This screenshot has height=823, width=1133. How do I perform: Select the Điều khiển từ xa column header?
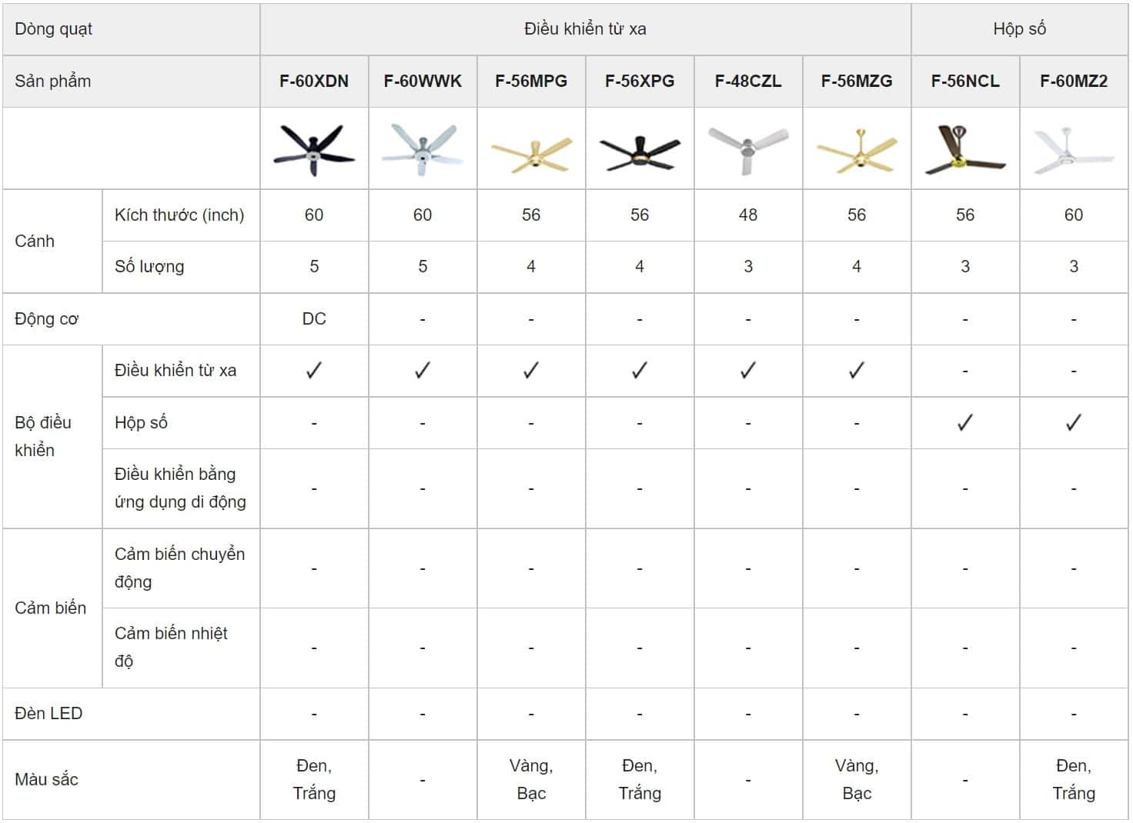click(585, 29)
